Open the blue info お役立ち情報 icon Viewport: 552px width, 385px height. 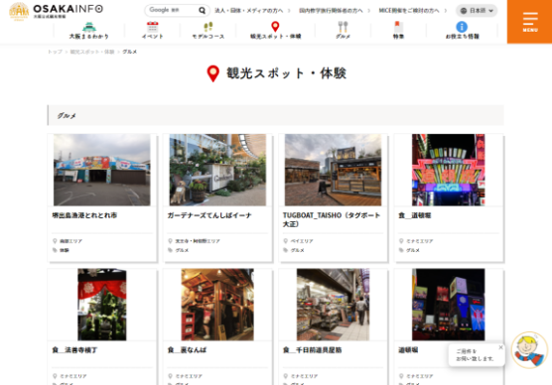[x=462, y=27]
